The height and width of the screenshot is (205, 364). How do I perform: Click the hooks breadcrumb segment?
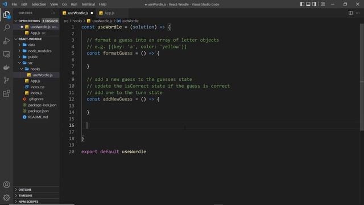coord(77,21)
